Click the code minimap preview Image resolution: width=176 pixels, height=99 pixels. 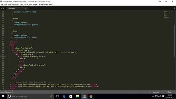point(167,14)
